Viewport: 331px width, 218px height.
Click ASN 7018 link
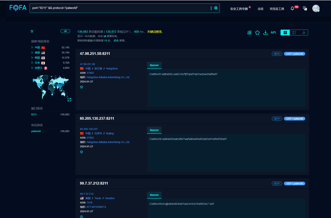point(90,203)
